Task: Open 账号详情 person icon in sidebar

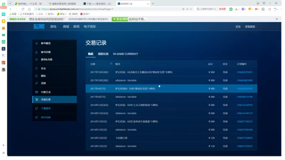Action: pyautogui.click(x=36, y=52)
